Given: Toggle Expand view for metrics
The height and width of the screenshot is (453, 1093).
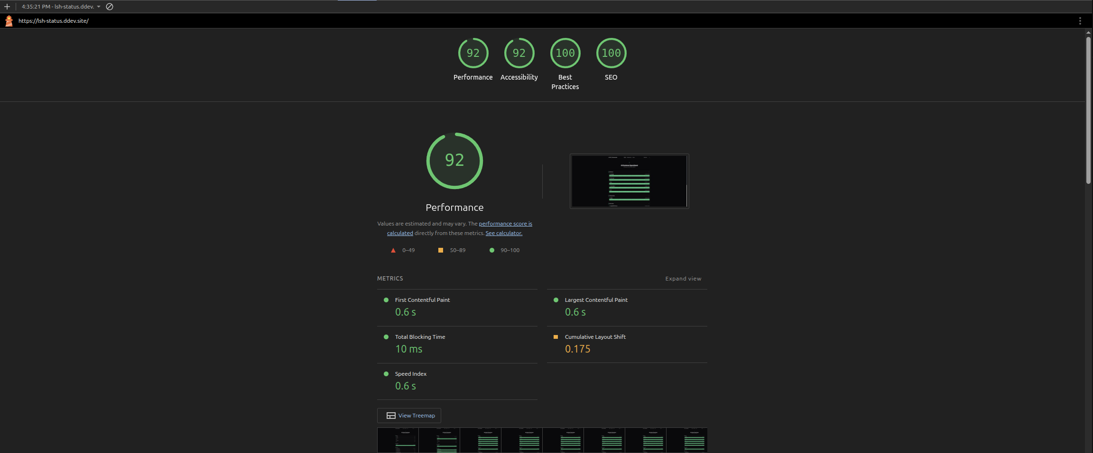Looking at the screenshot, I should (683, 279).
